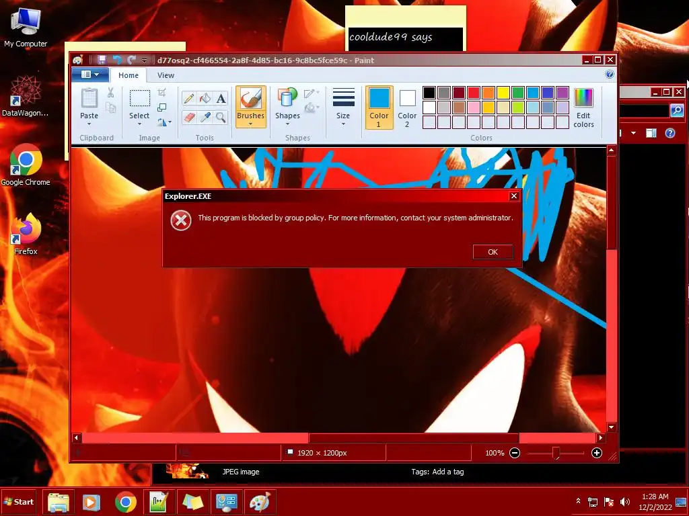Viewport: 689px width, 516px height.
Task: Expand the Shape outline dropdown
Action: tap(311, 93)
